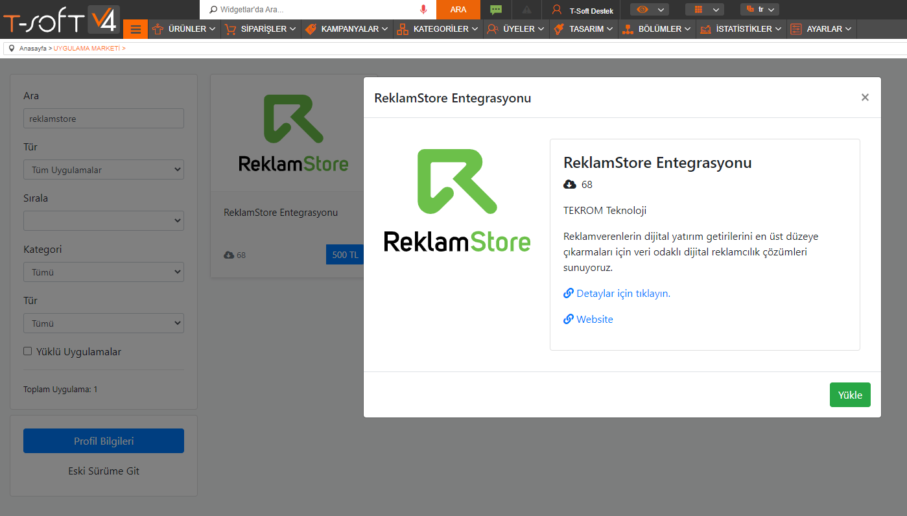Viewport: 907px width, 516px height.
Task: Click the UYGULAMA MARKETİ breadcrumb link
Action: point(87,49)
